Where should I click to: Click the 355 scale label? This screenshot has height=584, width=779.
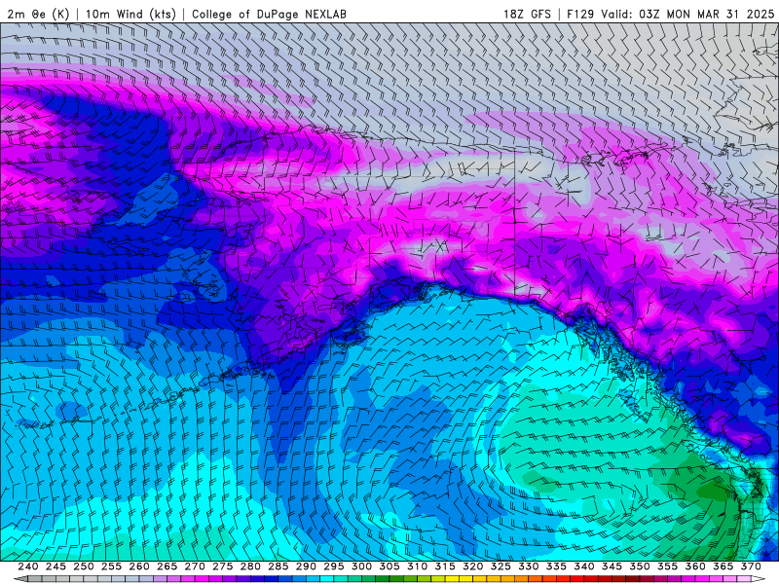pyautogui.click(x=668, y=566)
